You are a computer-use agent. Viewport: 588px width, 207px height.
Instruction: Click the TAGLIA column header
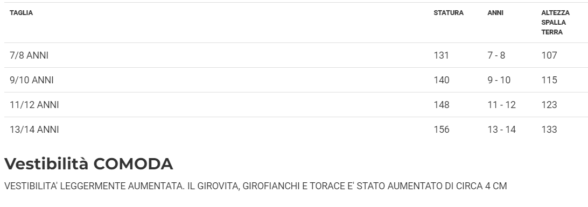point(21,13)
